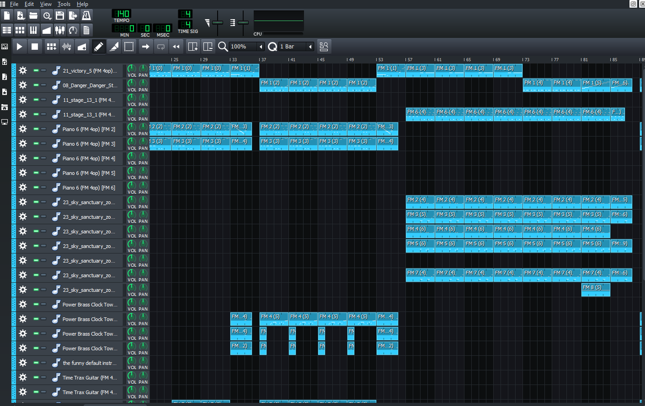Add a sample track

(67, 47)
